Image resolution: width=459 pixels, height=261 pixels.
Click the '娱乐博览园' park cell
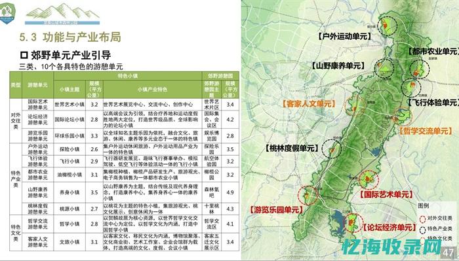coord(212,136)
